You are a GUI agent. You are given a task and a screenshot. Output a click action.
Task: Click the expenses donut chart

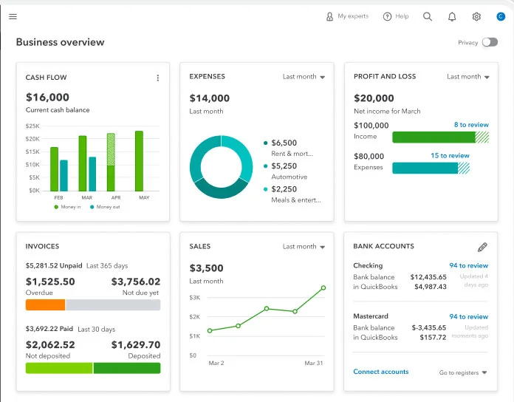[x=221, y=167]
